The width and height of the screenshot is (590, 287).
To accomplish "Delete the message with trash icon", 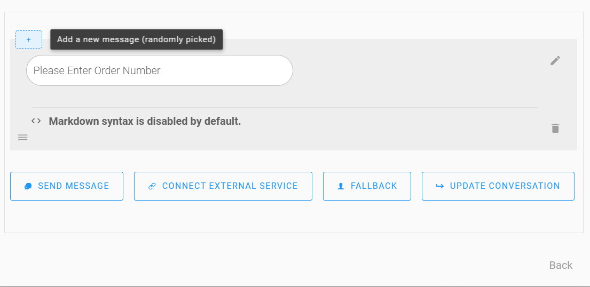I will (555, 128).
